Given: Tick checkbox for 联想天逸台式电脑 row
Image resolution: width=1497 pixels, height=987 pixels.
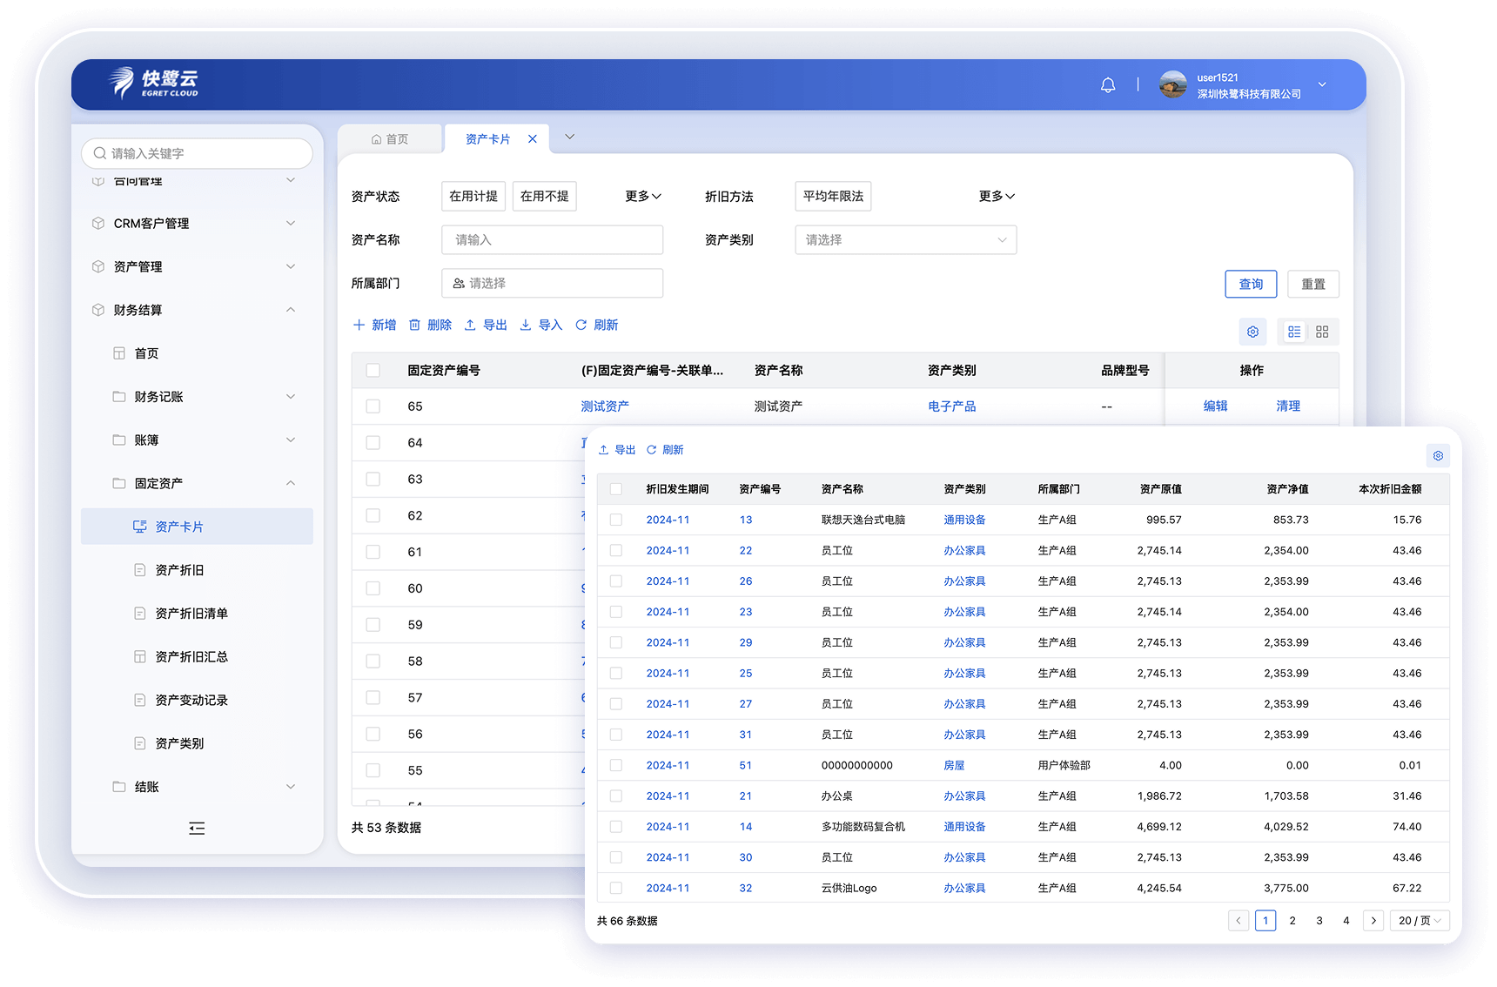Looking at the screenshot, I should pos(616,520).
